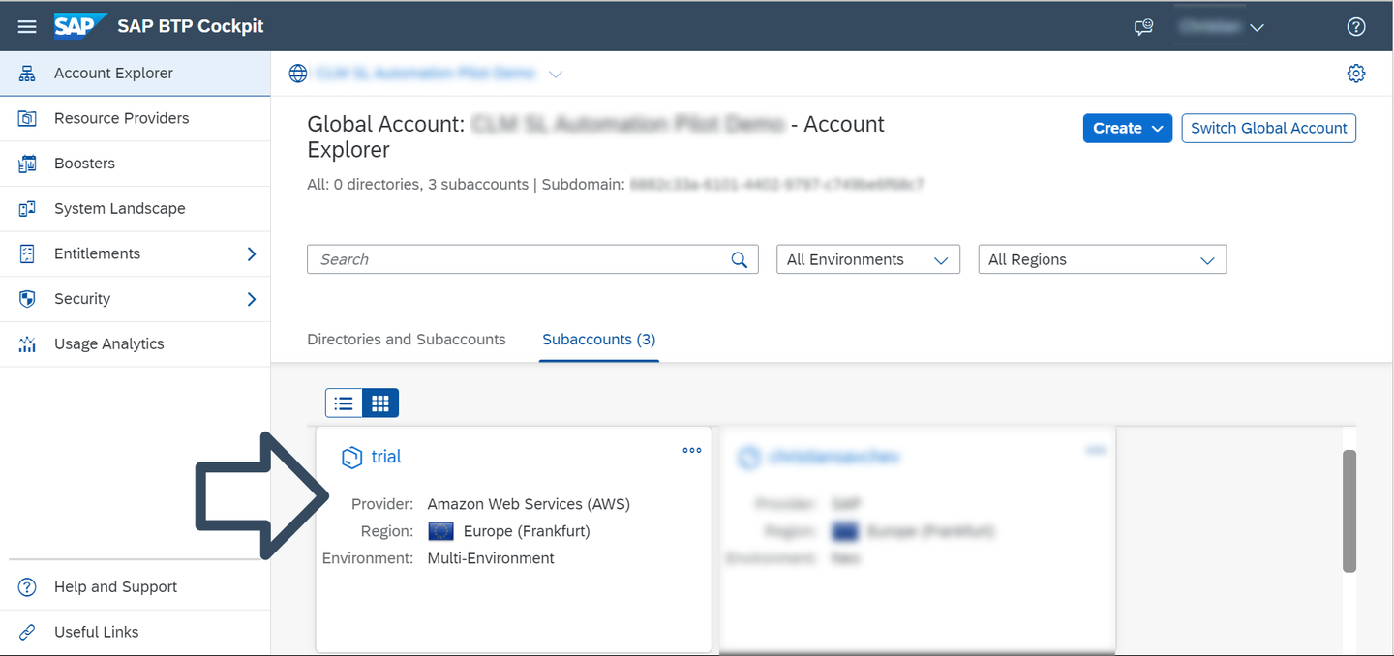Open Useful Links in sidebar
This screenshot has width=1394, height=656.
(x=135, y=632)
